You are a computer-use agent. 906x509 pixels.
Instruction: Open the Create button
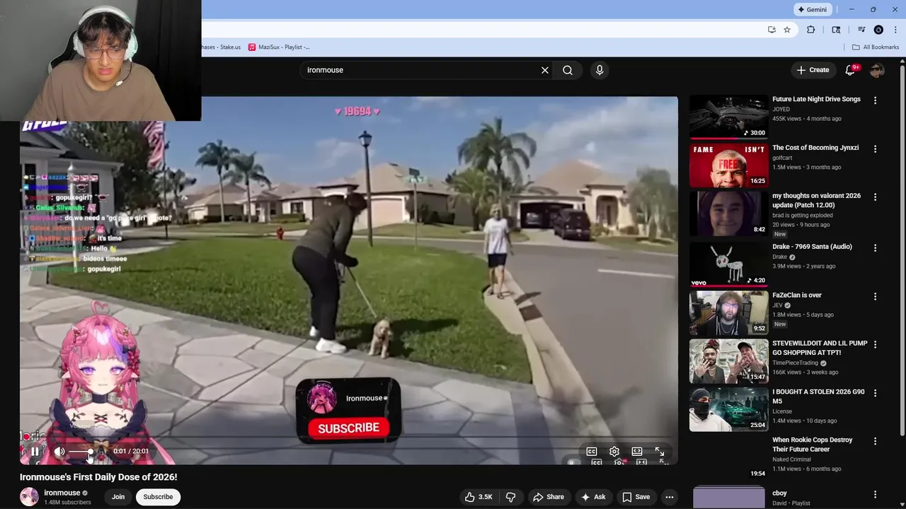813,70
